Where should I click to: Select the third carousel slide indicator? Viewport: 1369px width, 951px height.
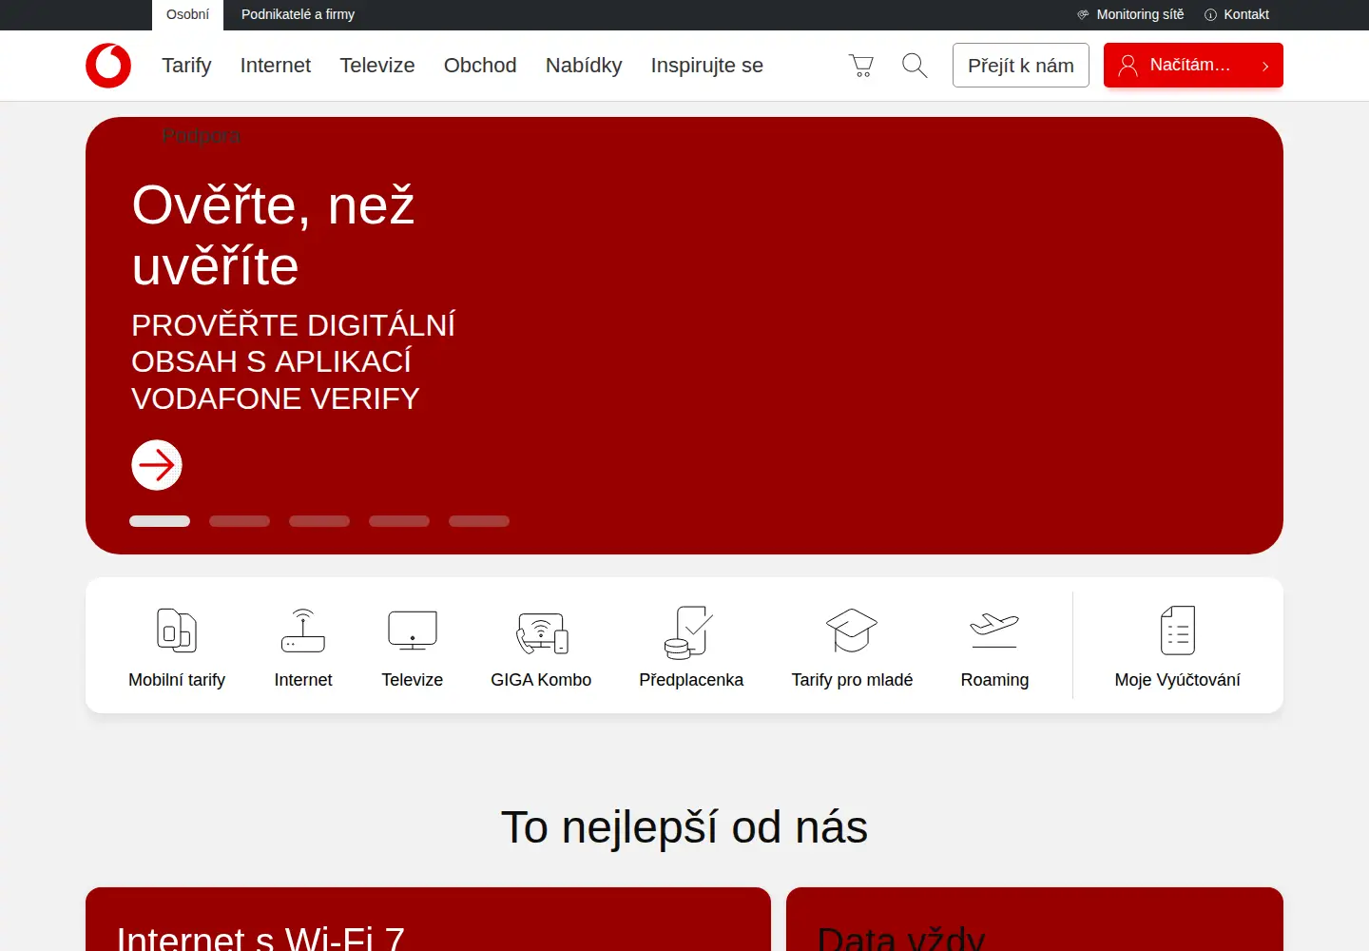click(x=319, y=521)
